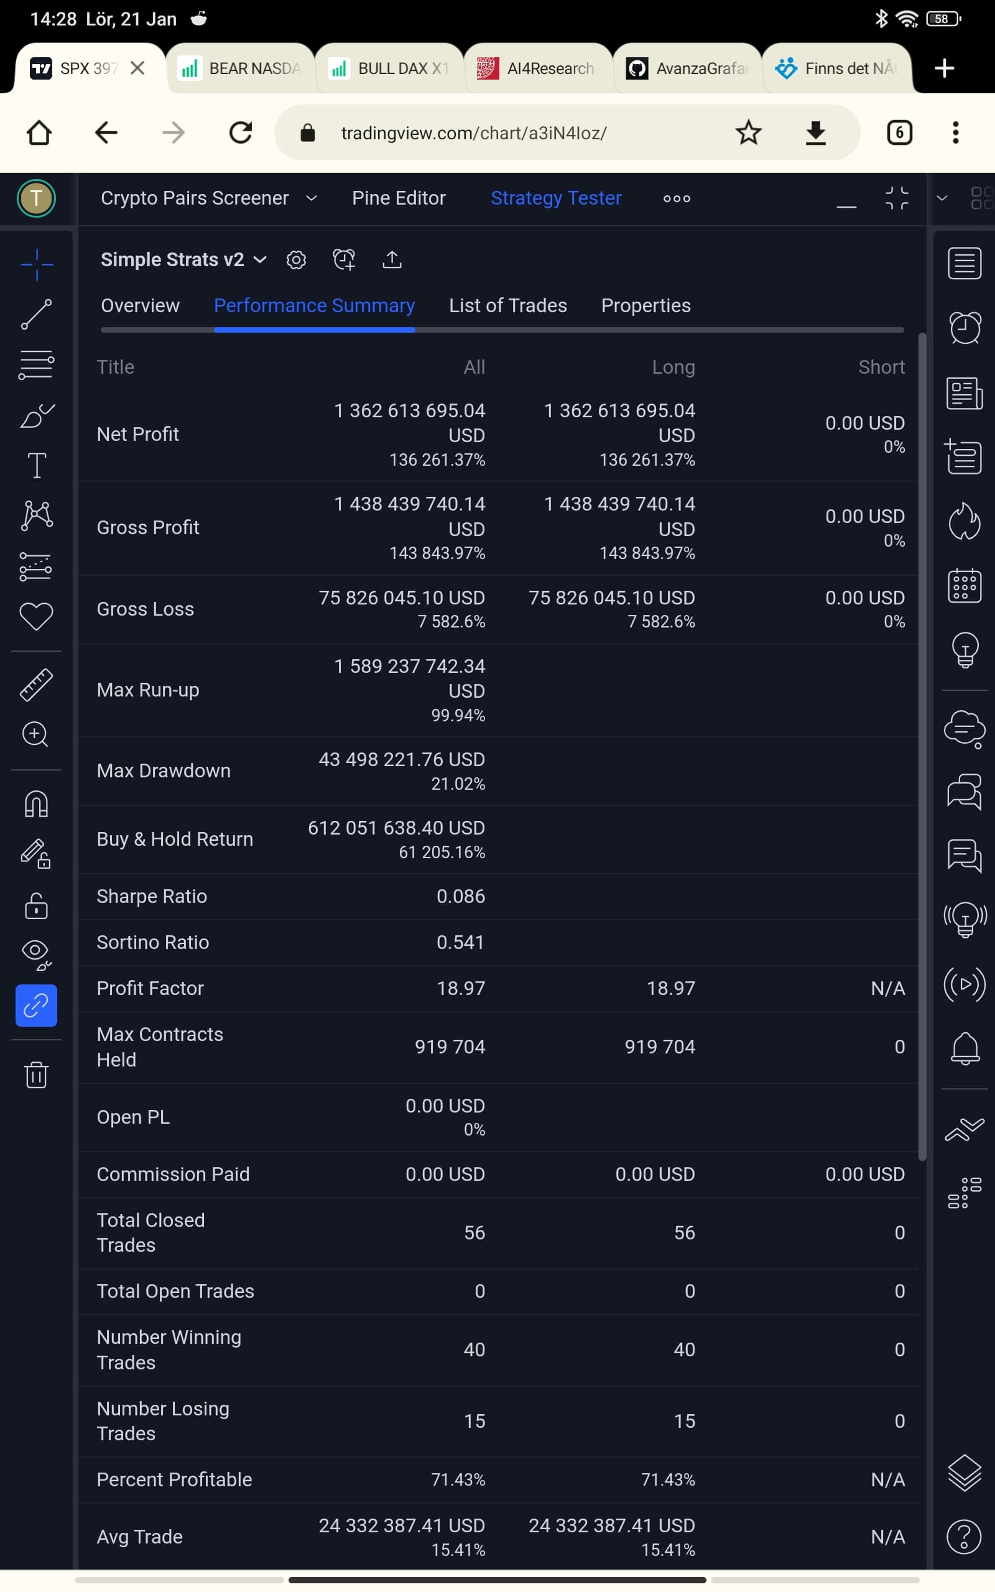Image resolution: width=995 pixels, height=1592 pixels.
Task: Select the text annotation tool
Action: [x=36, y=466]
